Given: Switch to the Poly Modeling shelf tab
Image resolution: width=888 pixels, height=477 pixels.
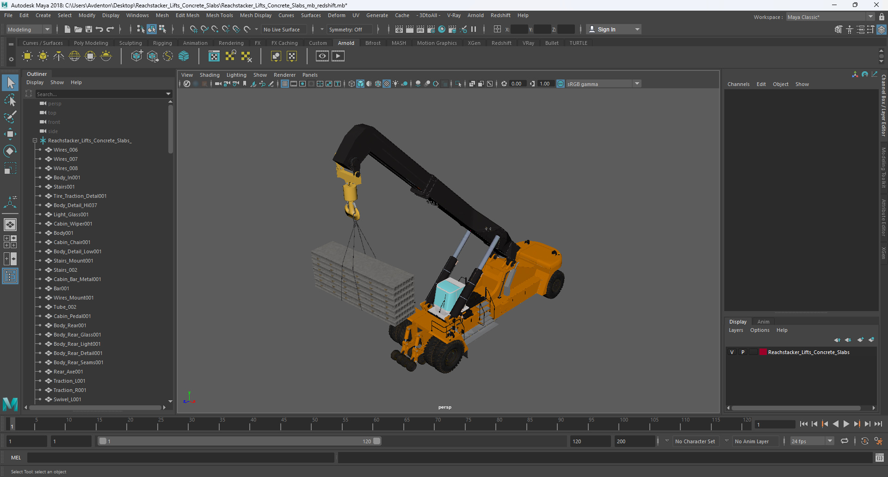Looking at the screenshot, I should point(91,43).
